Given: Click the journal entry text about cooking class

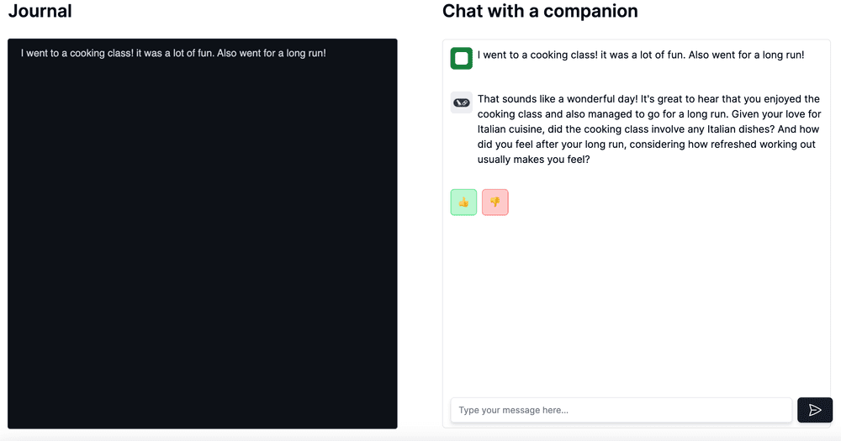Looking at the screenshot, I should click(x=173, y=53).
